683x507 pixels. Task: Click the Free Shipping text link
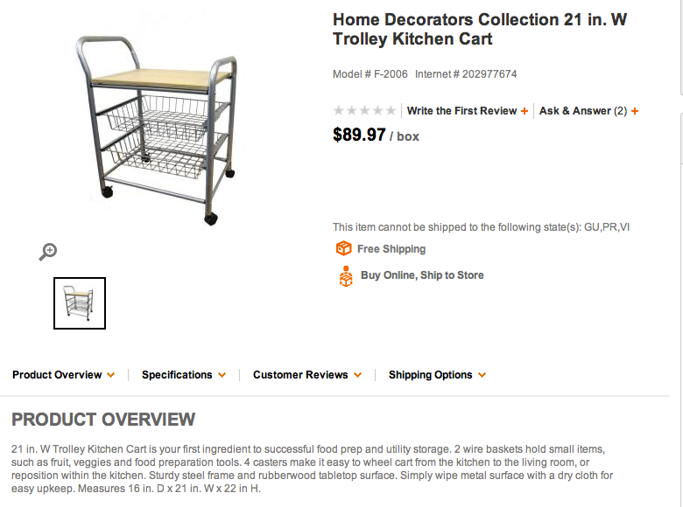(x=391, y=249)
